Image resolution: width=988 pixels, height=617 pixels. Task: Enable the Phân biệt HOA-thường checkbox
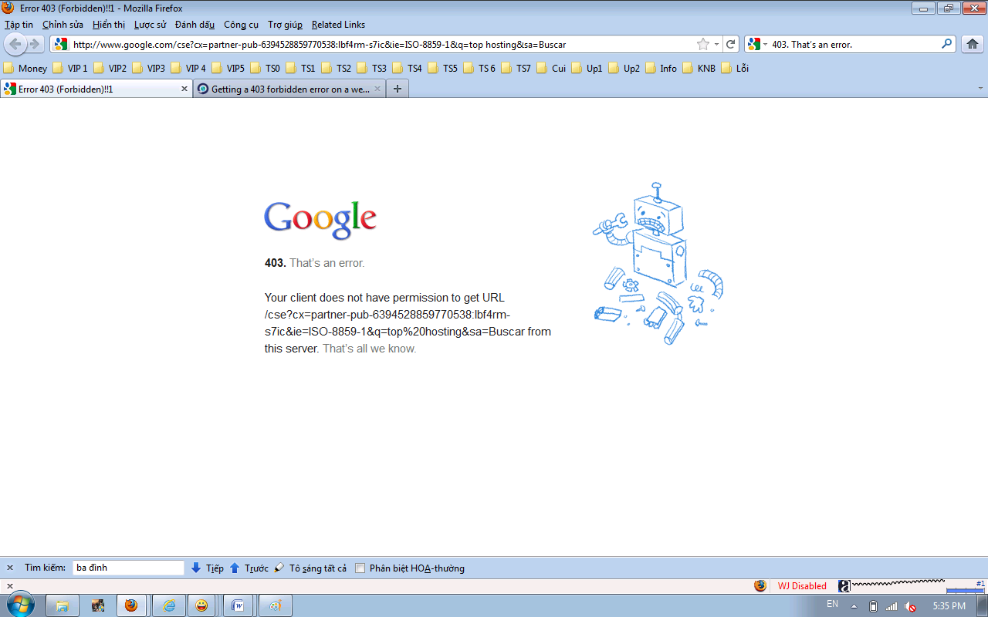(360, 568)
